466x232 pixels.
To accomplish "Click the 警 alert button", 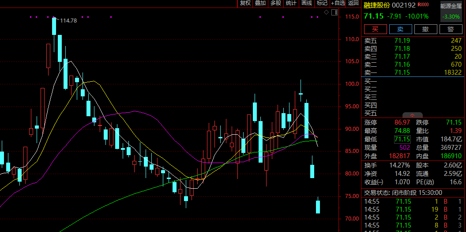I will [451, 29].
